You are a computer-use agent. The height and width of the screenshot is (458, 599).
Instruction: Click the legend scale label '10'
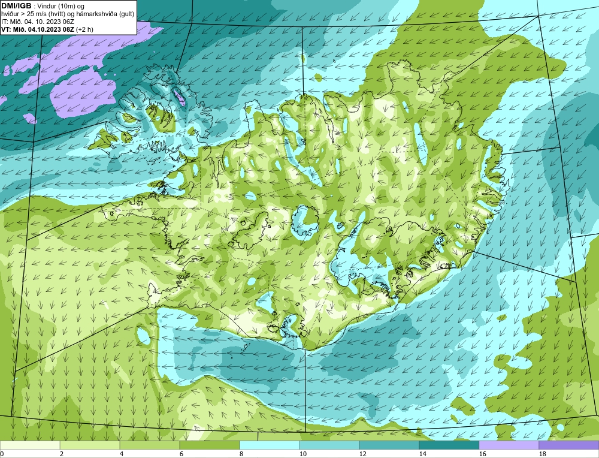(x=302, y=454)
